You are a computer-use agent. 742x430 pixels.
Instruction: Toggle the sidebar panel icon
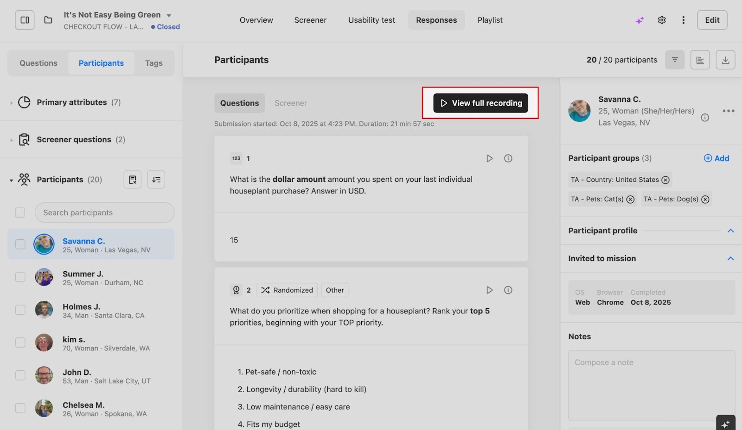pos(25,20)
